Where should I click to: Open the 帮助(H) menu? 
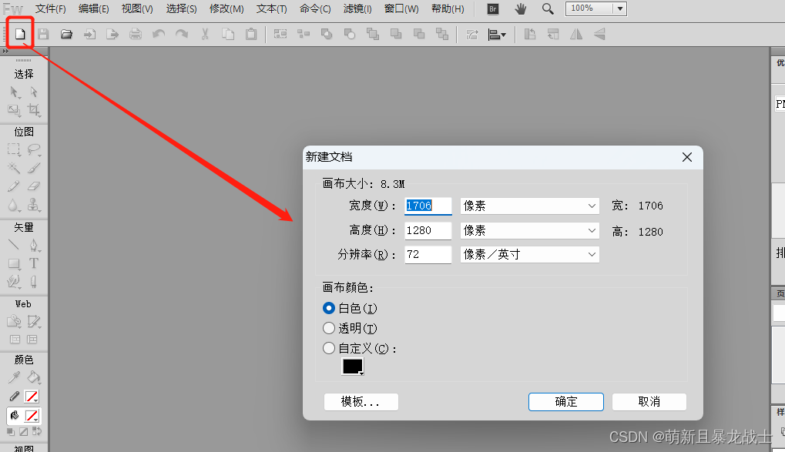[x=448, y=9]
